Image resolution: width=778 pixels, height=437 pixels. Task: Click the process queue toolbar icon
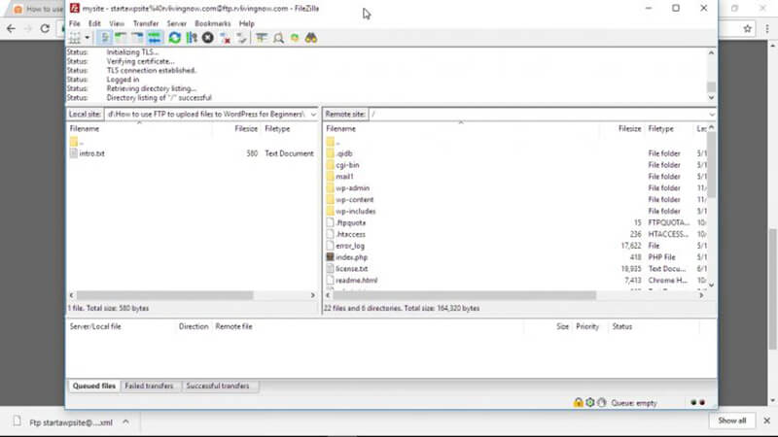tap(192, 38)
